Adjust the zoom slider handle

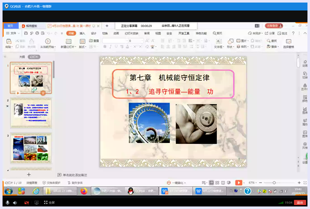click(274, 183)
